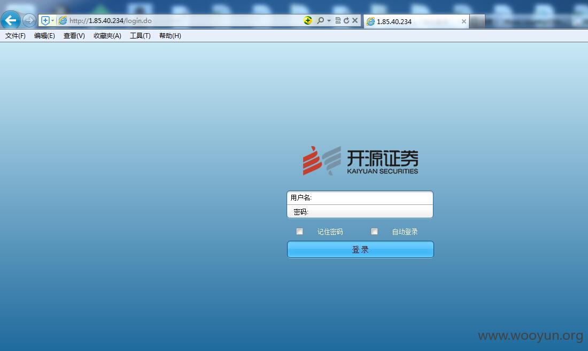Open the 编辑(E) menu
Screen dimensions: 588x351
(x=44, y=36)
